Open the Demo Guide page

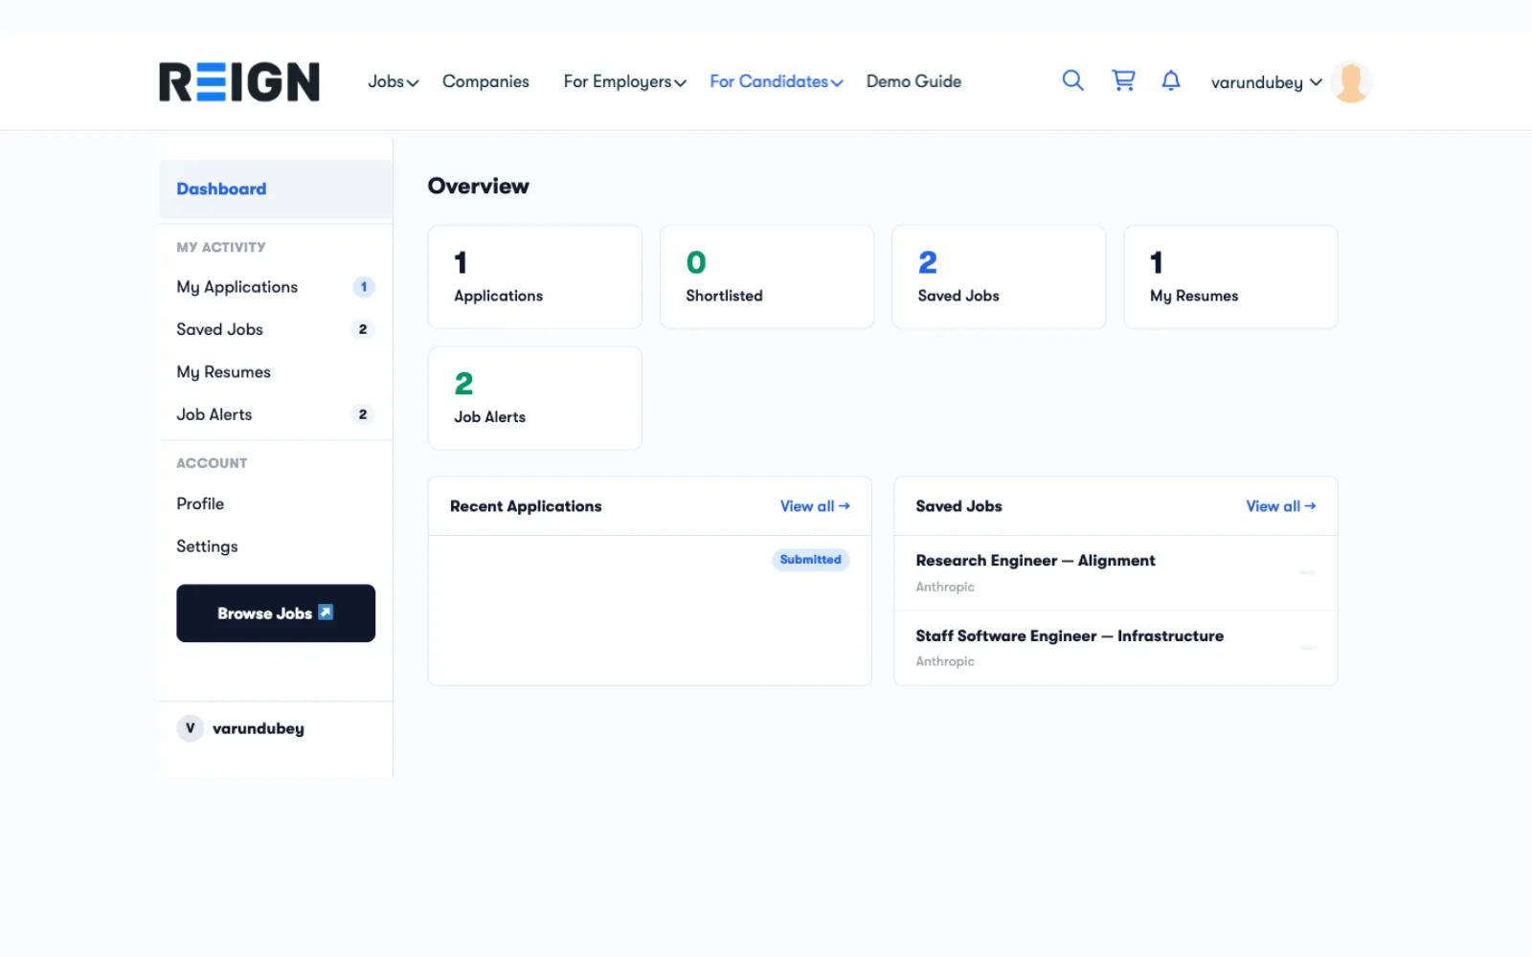click(x=913, y=82)
